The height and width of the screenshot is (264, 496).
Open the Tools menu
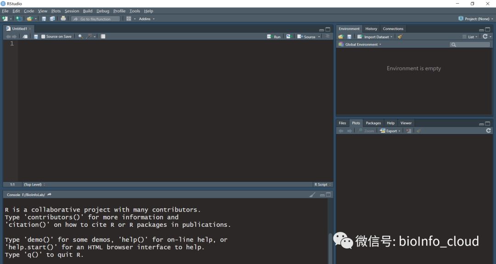pos(135,11)
